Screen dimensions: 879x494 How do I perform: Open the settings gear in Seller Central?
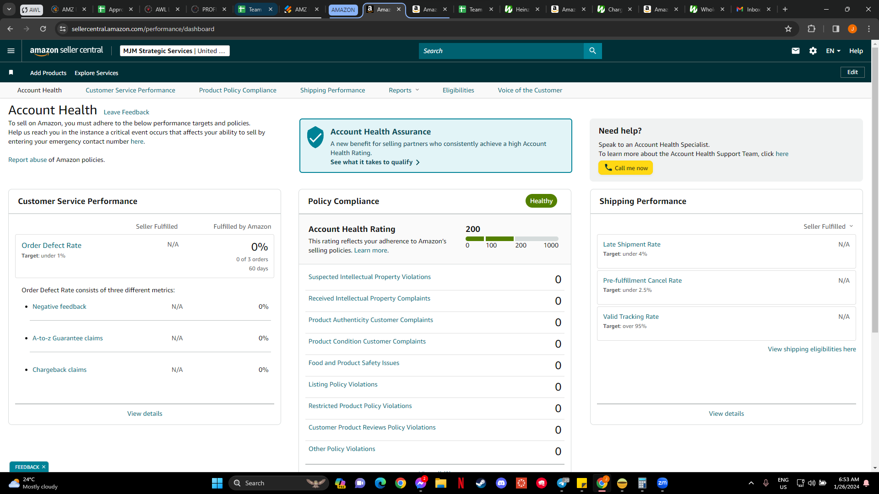coord(813,51)
